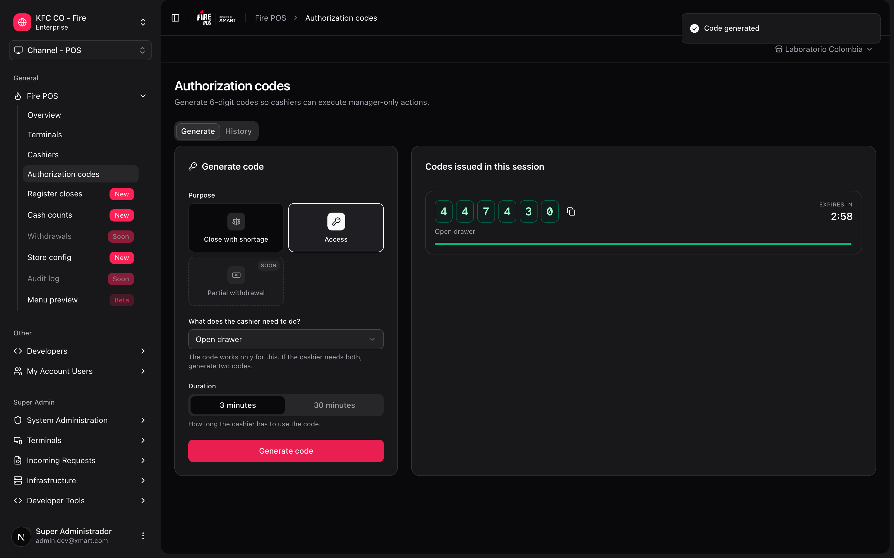The height and width of the screenshot is (558, 894).
Task: Open Menu preview in the sidebar
Action: (80, 300)
